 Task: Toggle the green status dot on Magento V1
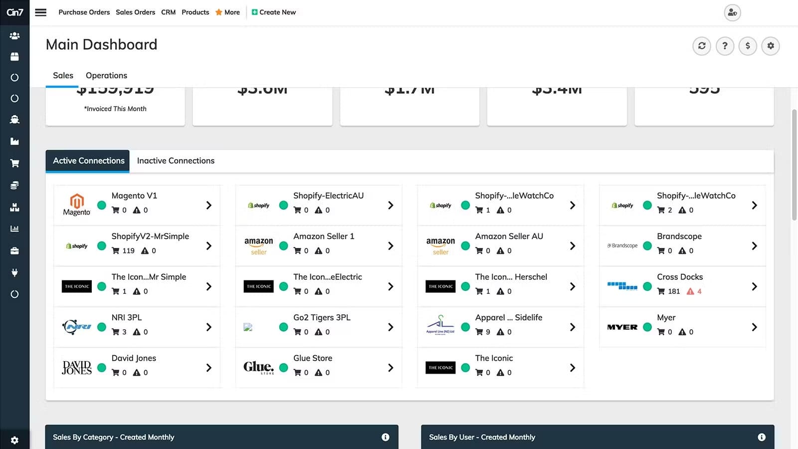[102, 205]
